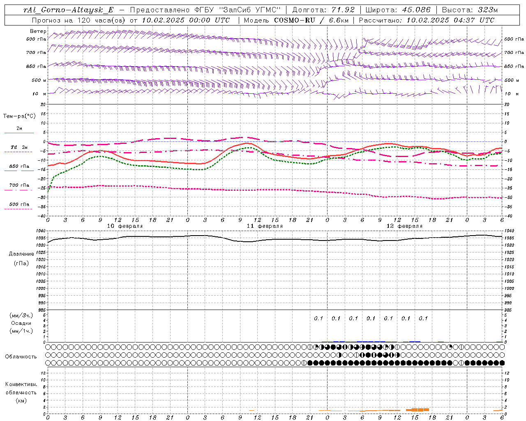Click the date label 12 февраля
Viewport: 526px width, 421px height.
[404, 226]
